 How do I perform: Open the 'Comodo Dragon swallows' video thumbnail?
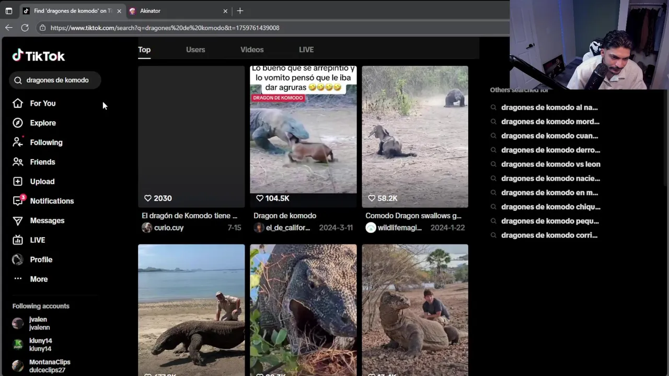click(x=415, y=137)
